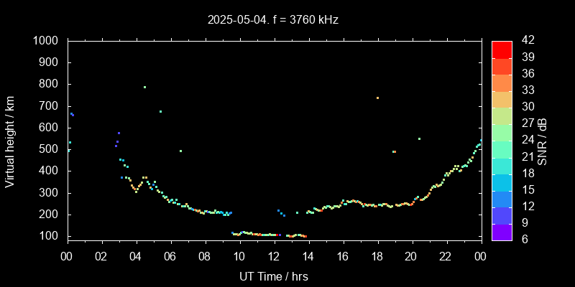The width and height of the screenshot is (575, 287).
Task: Click the blue 12–15 dB colorbar segment
Action: coord(502,198)
